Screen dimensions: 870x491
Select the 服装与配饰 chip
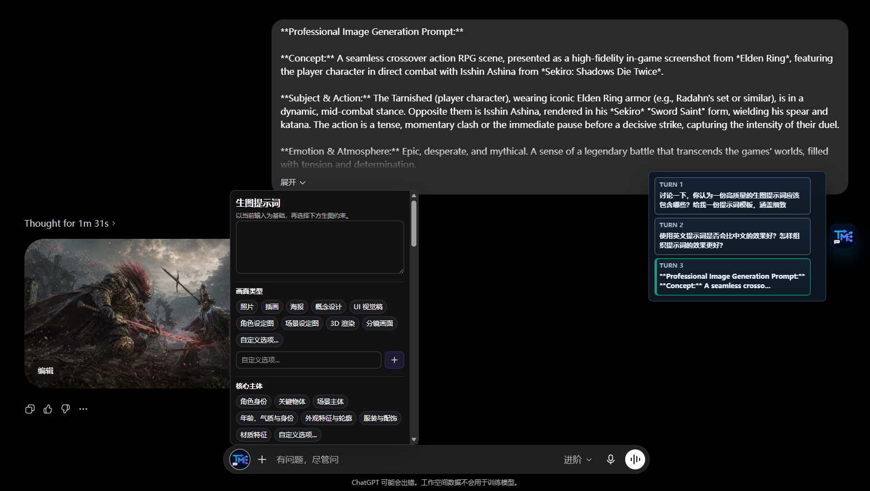click(x=380, y=418)
